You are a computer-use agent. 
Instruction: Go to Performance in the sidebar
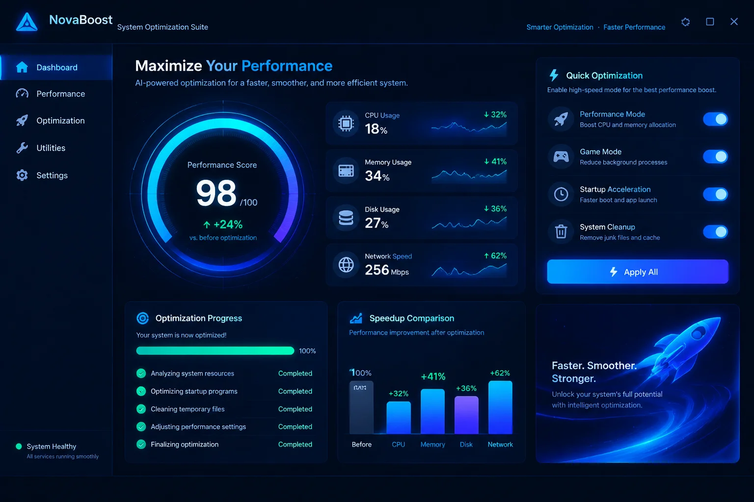[56, 94]
